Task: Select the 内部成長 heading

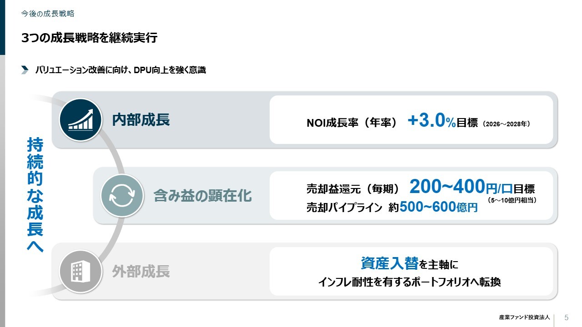Action: point(141,120)
